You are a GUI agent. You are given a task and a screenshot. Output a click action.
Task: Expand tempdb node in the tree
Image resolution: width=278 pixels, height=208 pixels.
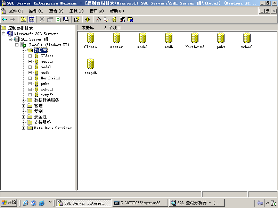30,95
